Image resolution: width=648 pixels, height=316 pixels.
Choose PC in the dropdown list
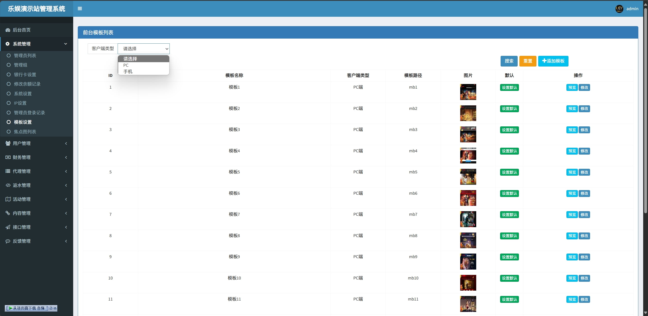(x=144, y=65)
